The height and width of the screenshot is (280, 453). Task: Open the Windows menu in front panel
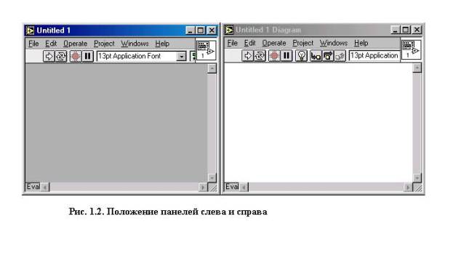pyautogui.click(x=135, y=44)
